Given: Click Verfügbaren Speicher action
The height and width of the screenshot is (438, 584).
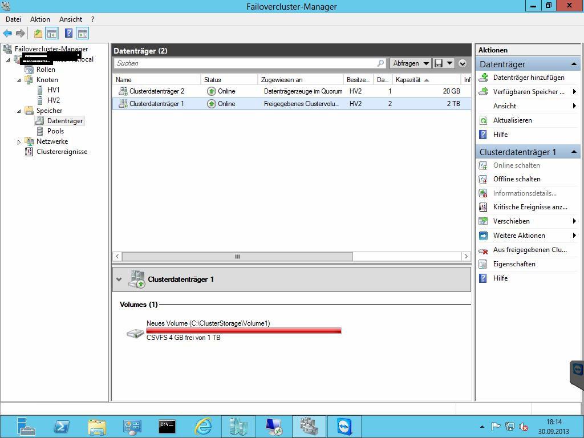Looking at the screenshot, I should point(529,92).
